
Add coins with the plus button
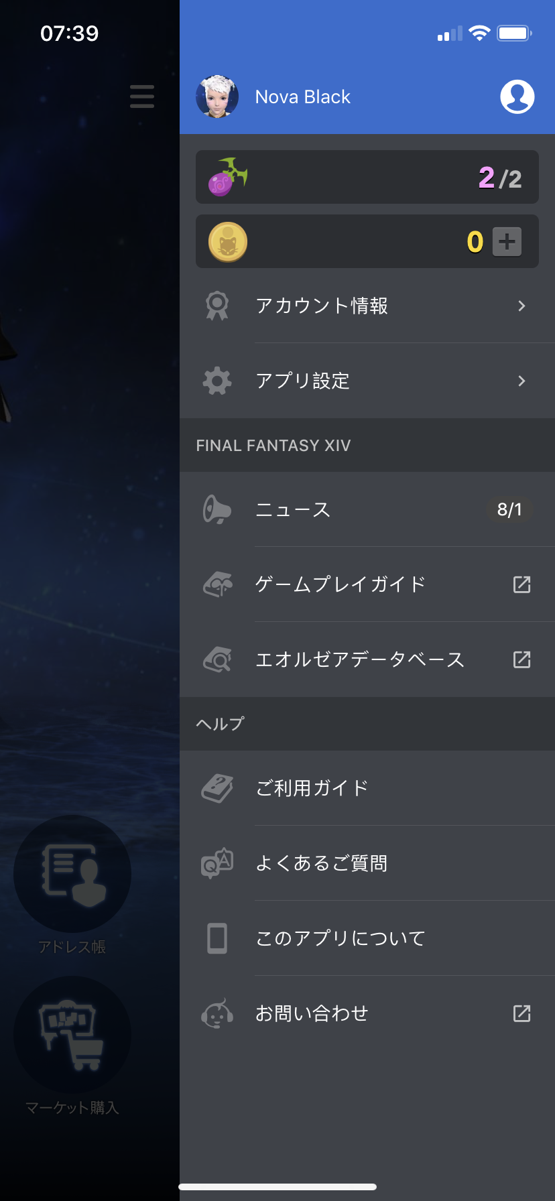coord(507,241)
